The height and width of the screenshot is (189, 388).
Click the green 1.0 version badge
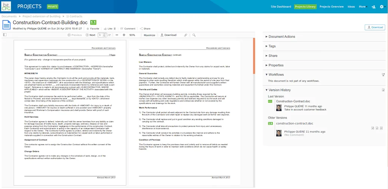(270, 123)
